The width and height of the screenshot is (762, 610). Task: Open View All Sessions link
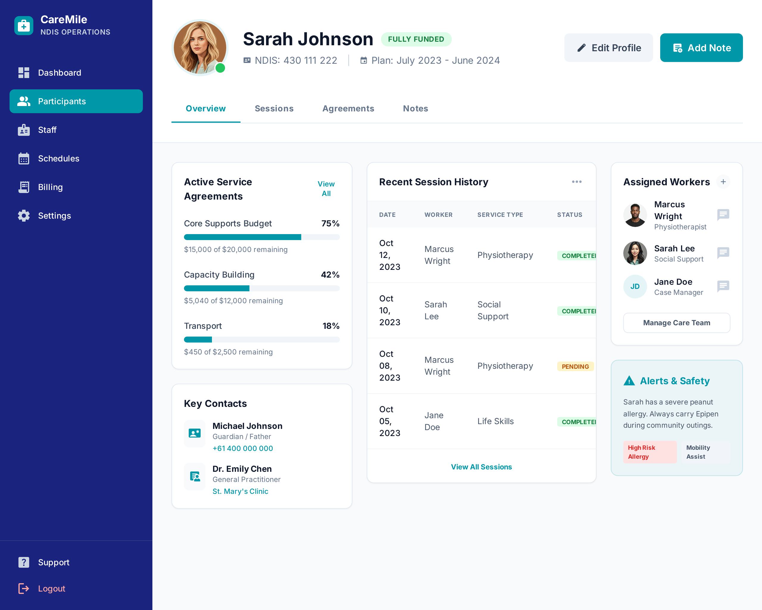tap(481, 467)
